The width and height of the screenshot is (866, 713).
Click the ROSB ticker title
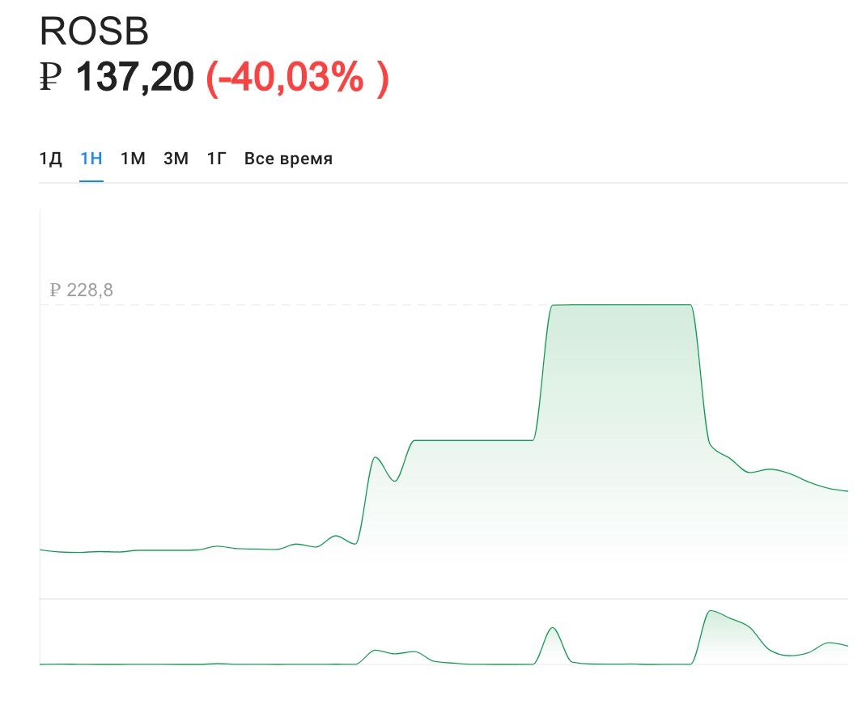pos(94,32)
